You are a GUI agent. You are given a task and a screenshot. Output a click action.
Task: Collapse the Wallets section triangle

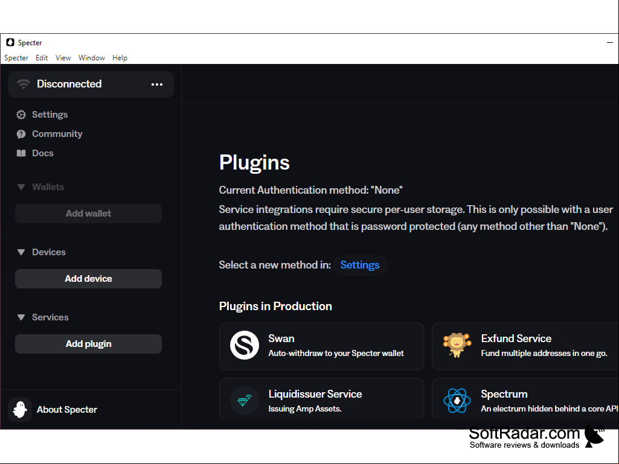(21, 187)
